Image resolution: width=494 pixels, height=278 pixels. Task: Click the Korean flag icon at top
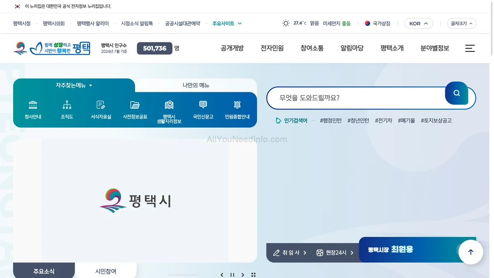coord(17,6)
